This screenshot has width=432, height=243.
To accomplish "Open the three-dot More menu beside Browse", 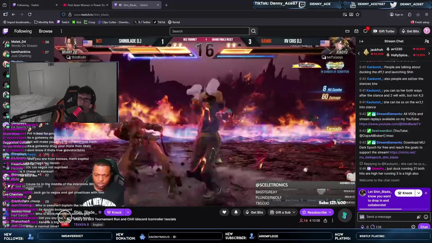I will coord(61,31).
